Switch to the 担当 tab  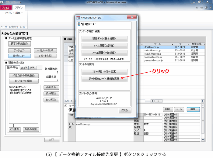point(32,68)
